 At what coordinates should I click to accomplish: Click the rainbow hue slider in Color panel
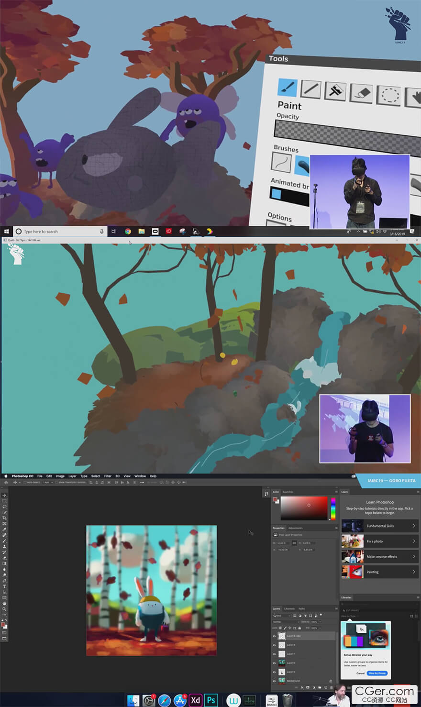[333, 508]
